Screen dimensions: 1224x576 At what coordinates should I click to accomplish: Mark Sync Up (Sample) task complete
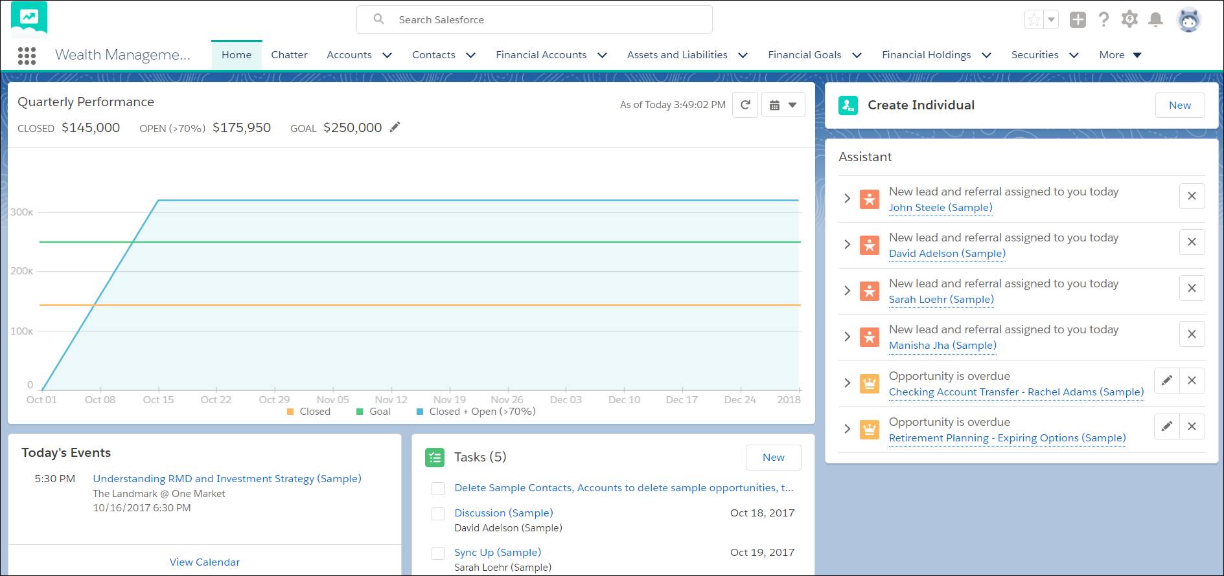pyautogui.click(x=438, y=553)
